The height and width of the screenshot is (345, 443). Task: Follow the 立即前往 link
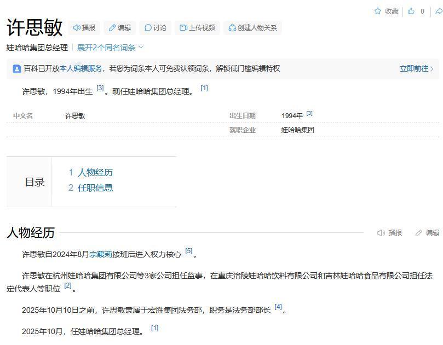417,68
